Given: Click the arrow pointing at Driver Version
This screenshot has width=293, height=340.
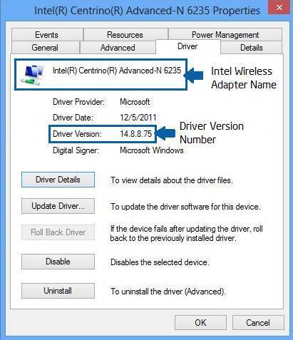Looking at the screenshot, I should pos(166,133).
